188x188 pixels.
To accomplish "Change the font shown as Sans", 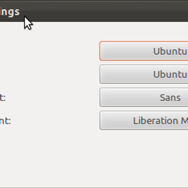I will [x=144, y=97].
